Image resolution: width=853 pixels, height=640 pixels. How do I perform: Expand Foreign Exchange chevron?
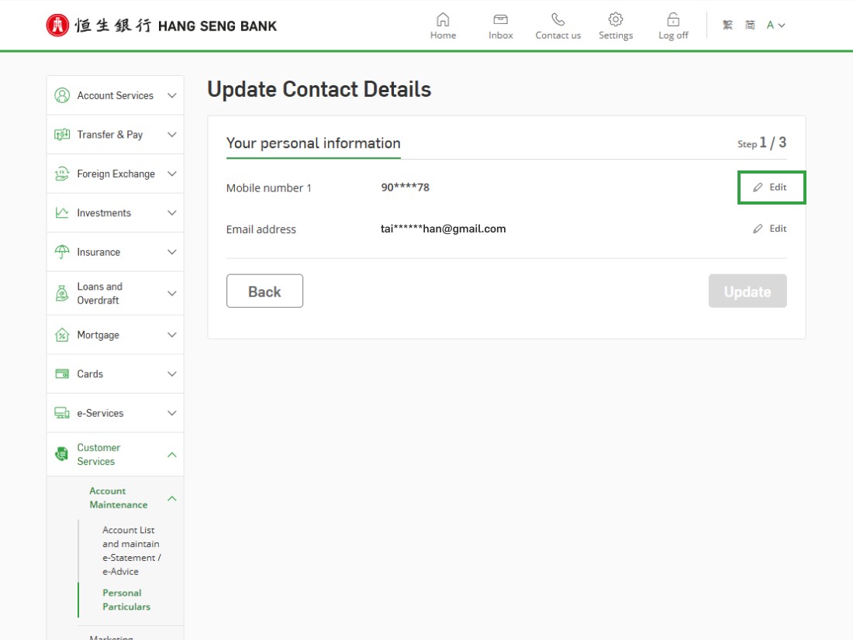tap(172, 174)
